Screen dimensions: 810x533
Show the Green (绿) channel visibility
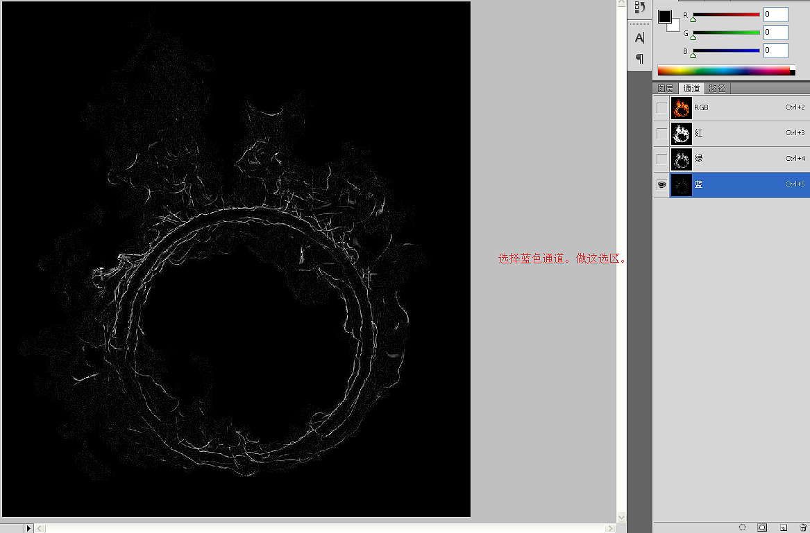pos(661,159)
